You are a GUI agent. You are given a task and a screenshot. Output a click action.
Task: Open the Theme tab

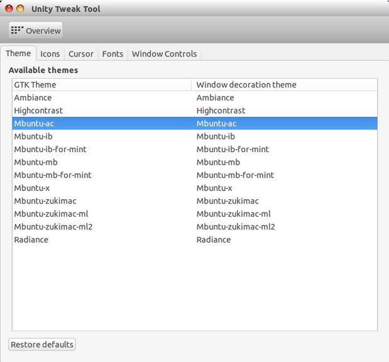[18, 54]
